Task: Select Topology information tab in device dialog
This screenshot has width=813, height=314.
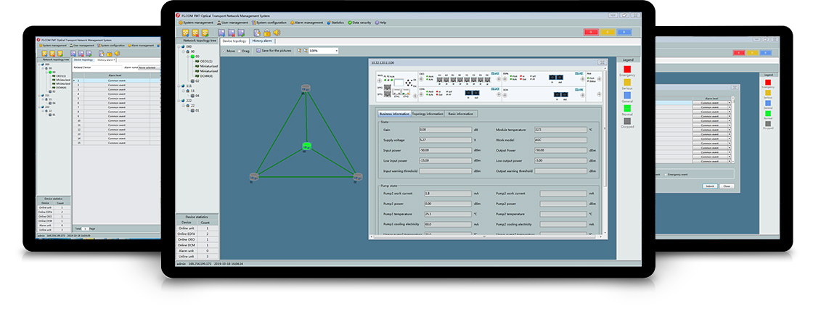Action: point(428,114)
